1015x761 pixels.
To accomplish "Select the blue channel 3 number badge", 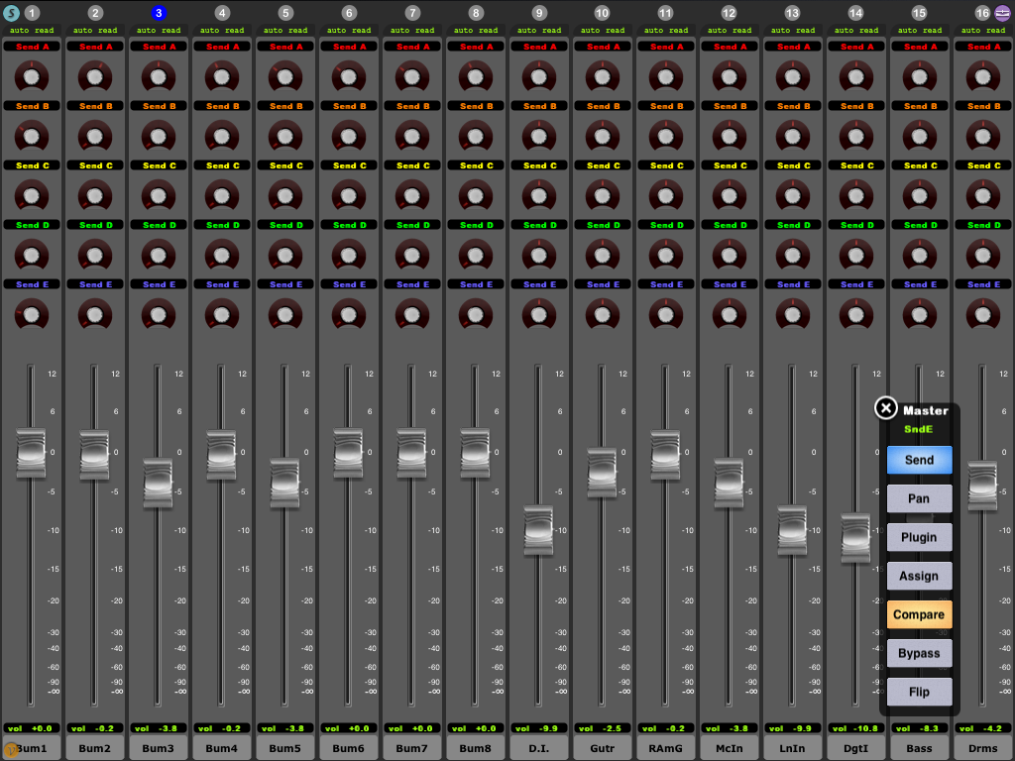I will (159, 12).
